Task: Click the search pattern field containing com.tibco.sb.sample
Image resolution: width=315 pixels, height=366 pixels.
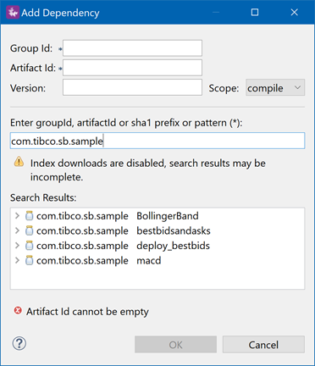Action: click(157, 141)
